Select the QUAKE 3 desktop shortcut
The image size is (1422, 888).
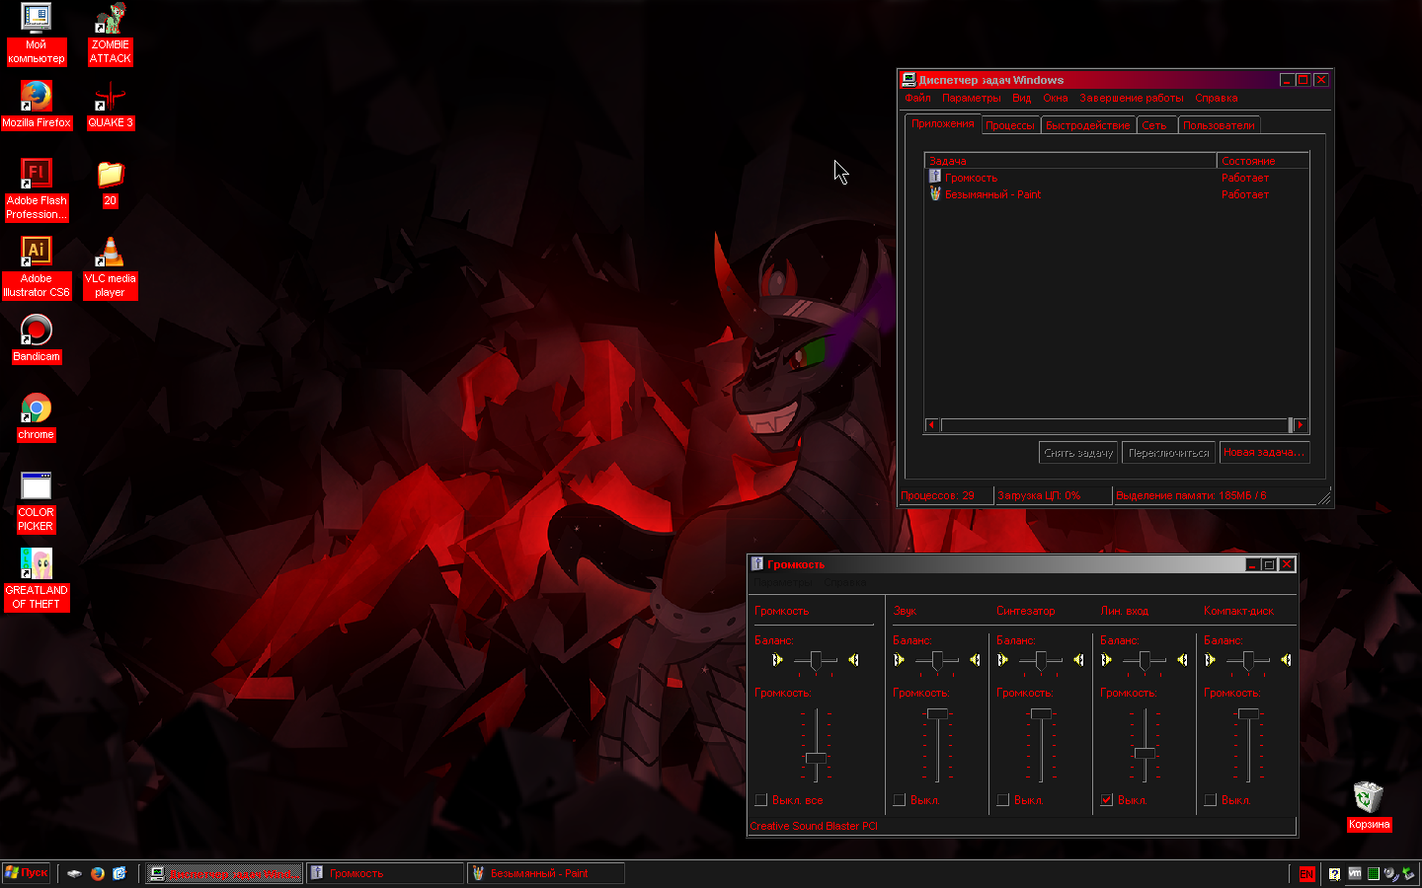[x=110, y=106]
